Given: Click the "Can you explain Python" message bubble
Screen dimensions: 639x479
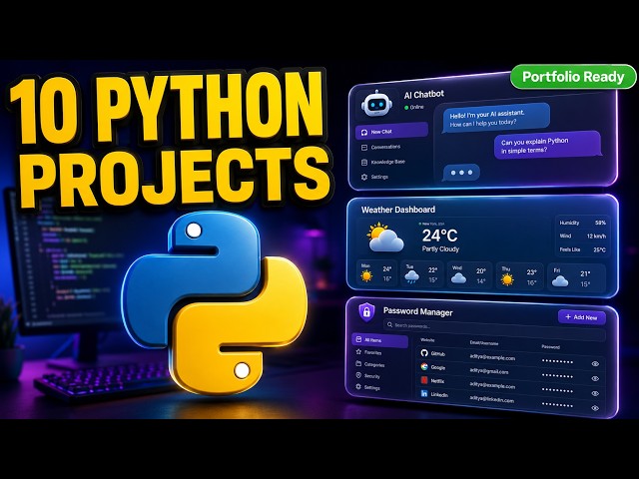Looking at the screenshot, I should click(548, 146).
